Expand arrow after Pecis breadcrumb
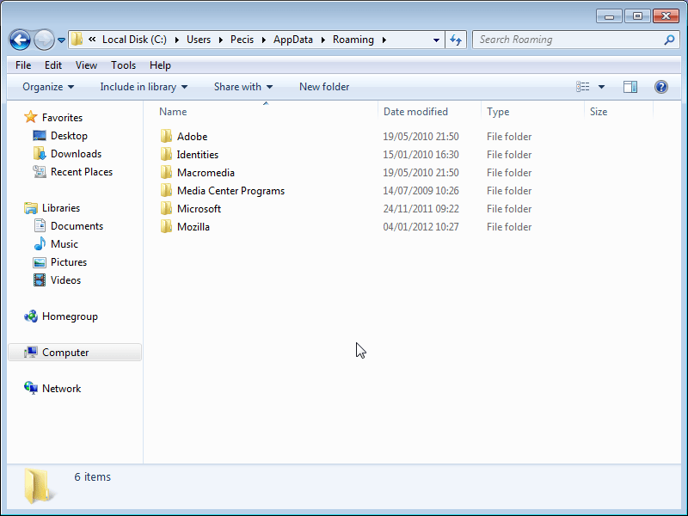Image resolution: width=688 pixels, height=516 pixels. 264,40
